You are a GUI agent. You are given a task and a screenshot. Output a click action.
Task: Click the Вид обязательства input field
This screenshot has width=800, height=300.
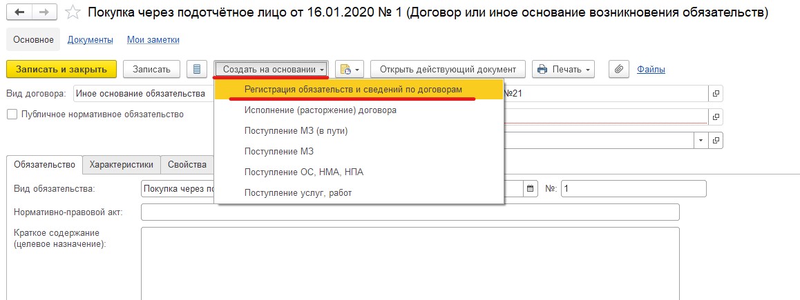[178, 188]
